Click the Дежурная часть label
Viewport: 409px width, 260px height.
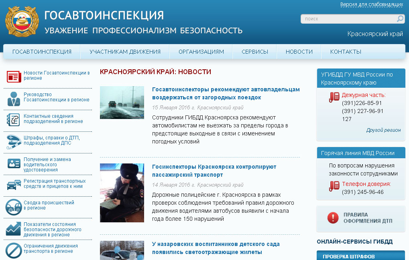(x=364, y=95)
